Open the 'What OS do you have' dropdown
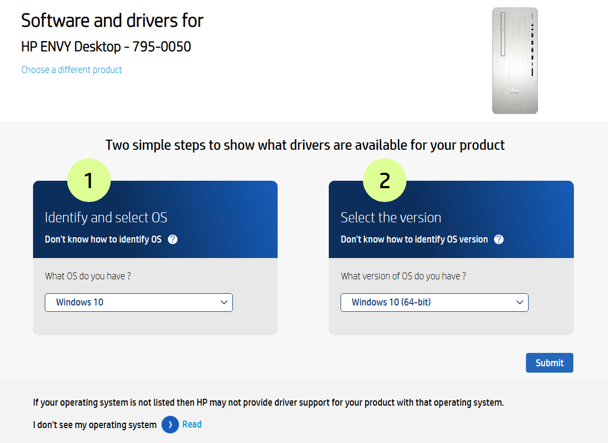The image size is (608, 443). (x=139, y=302)
